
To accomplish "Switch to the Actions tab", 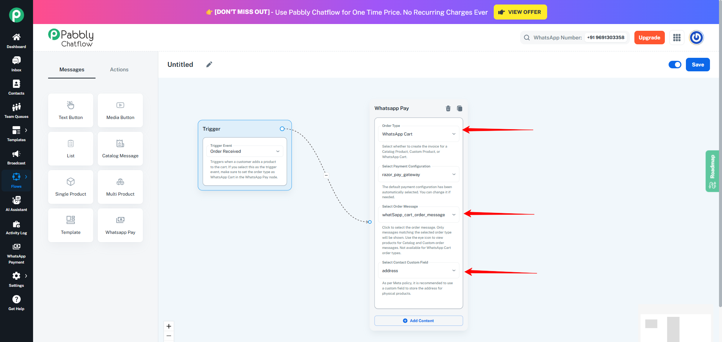I will [x=119, y=69].
